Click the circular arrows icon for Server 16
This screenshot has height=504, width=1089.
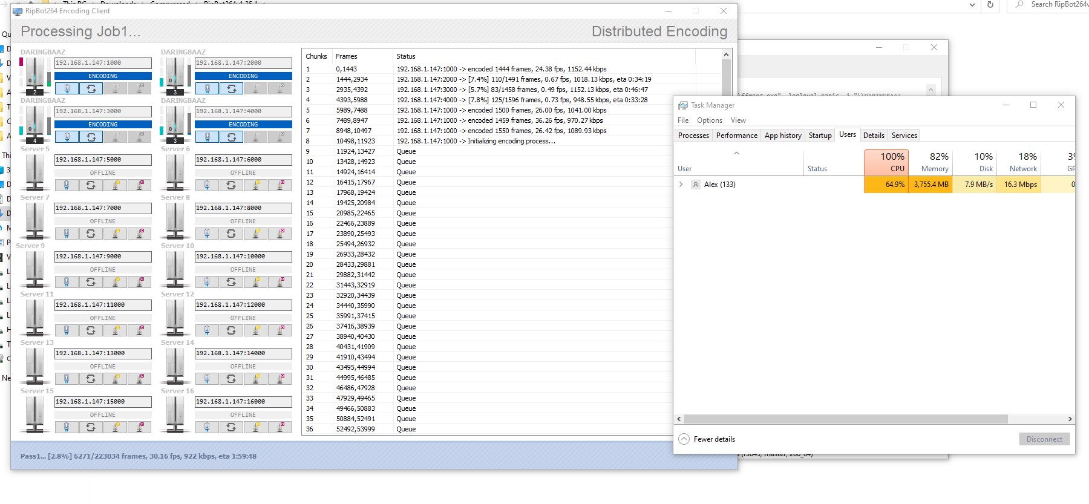click(231, 427)
